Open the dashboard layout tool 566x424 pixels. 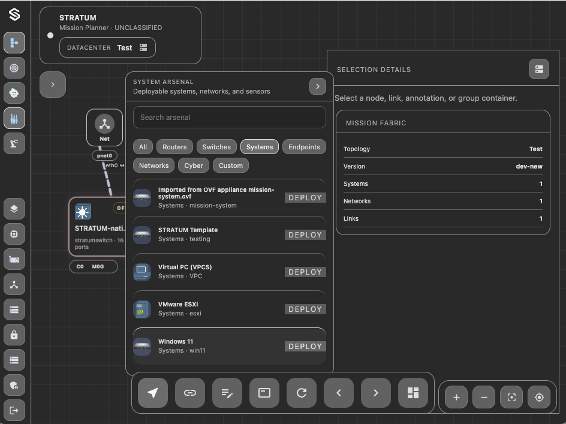pyautogui.click(x=413, y=393)
